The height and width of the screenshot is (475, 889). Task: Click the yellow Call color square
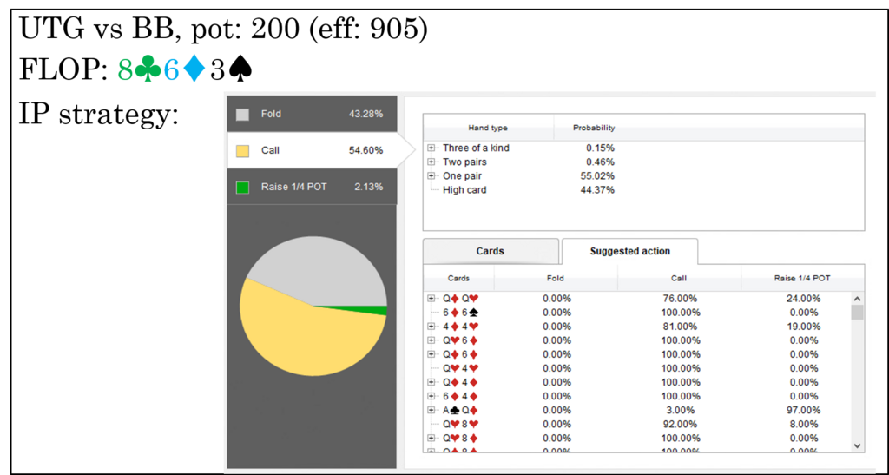pos(243,151)
